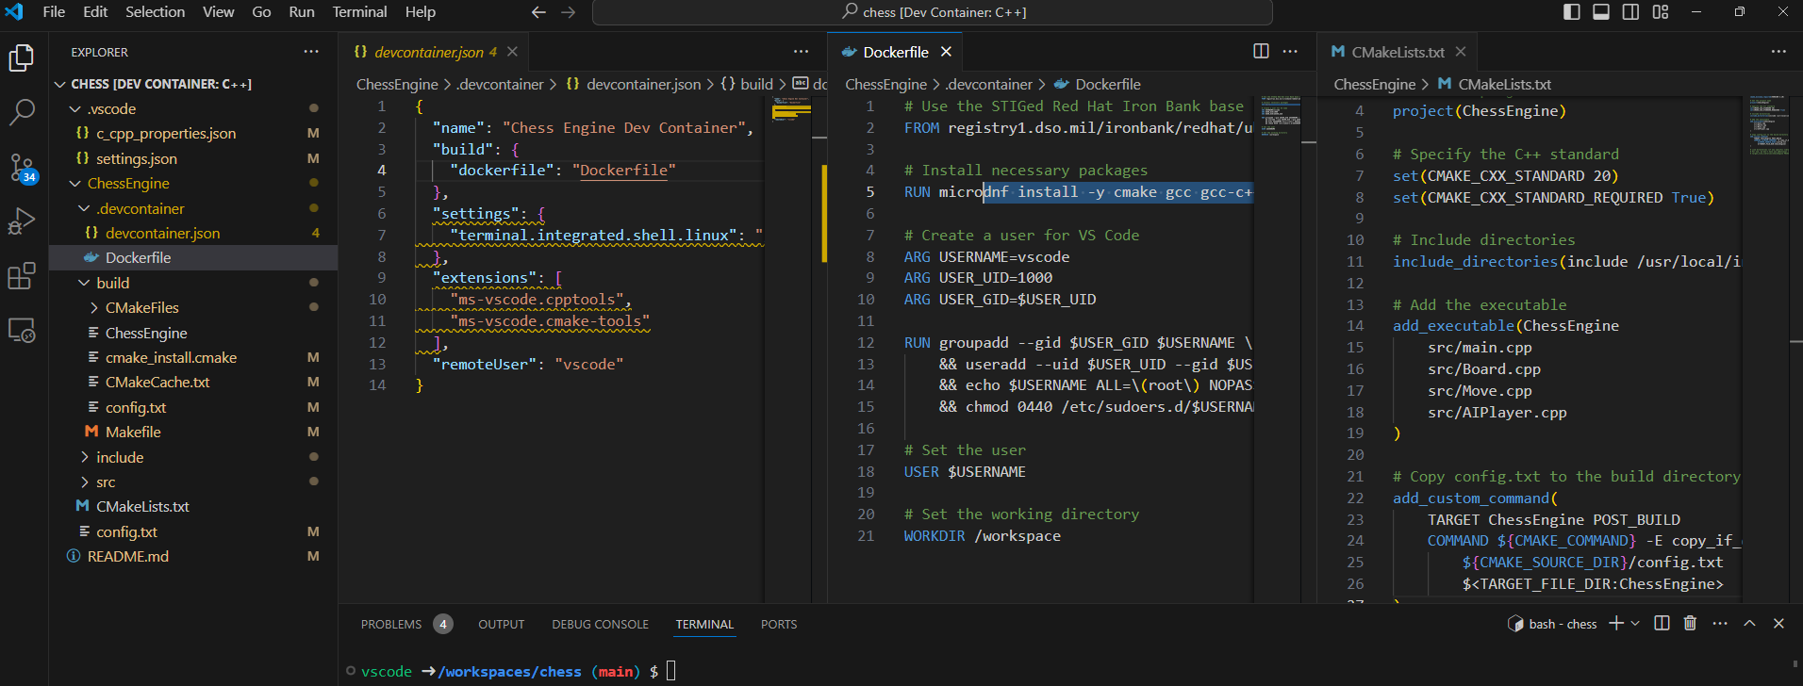Close the bottom panel
Image resolution: width=1803 pixels, height=686 pixels.
click(x=1778, y=623)
